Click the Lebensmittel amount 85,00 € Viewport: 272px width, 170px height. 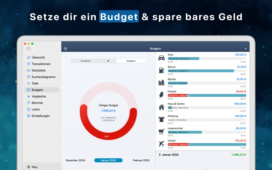pos(241,128)
